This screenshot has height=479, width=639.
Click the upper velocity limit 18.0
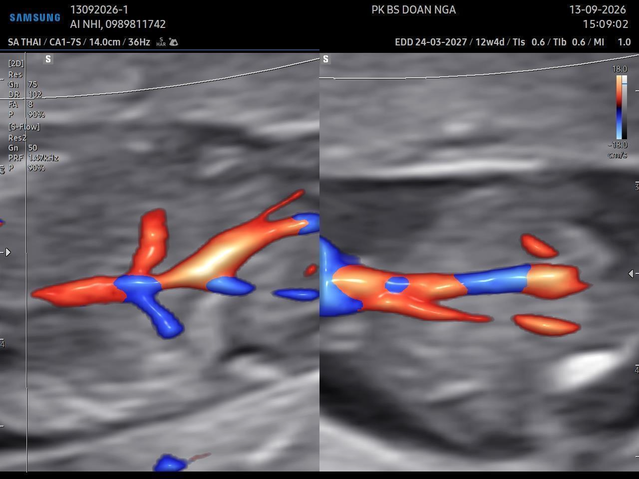(x=620, y=69)
